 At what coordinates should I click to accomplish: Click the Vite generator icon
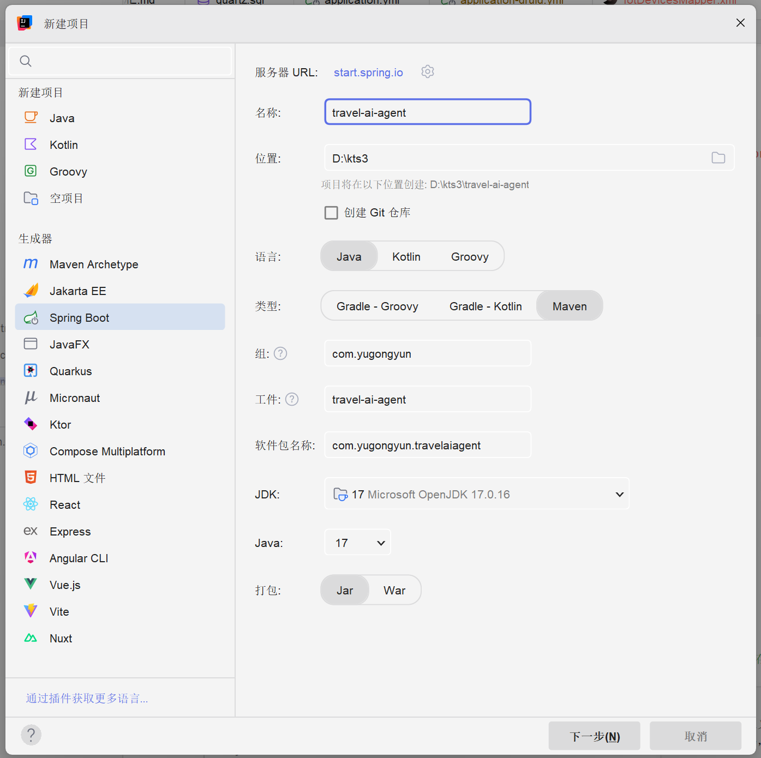[31, 611]
